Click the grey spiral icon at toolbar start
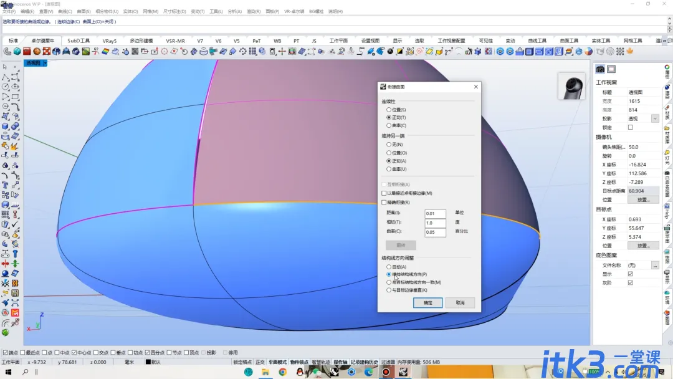The image size is (673, 379). 7,52
